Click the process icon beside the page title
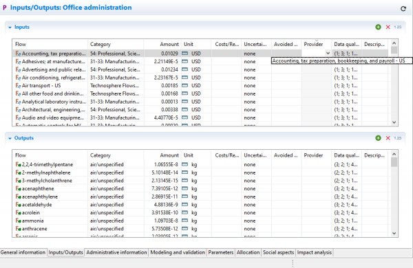 click(5, 8)
